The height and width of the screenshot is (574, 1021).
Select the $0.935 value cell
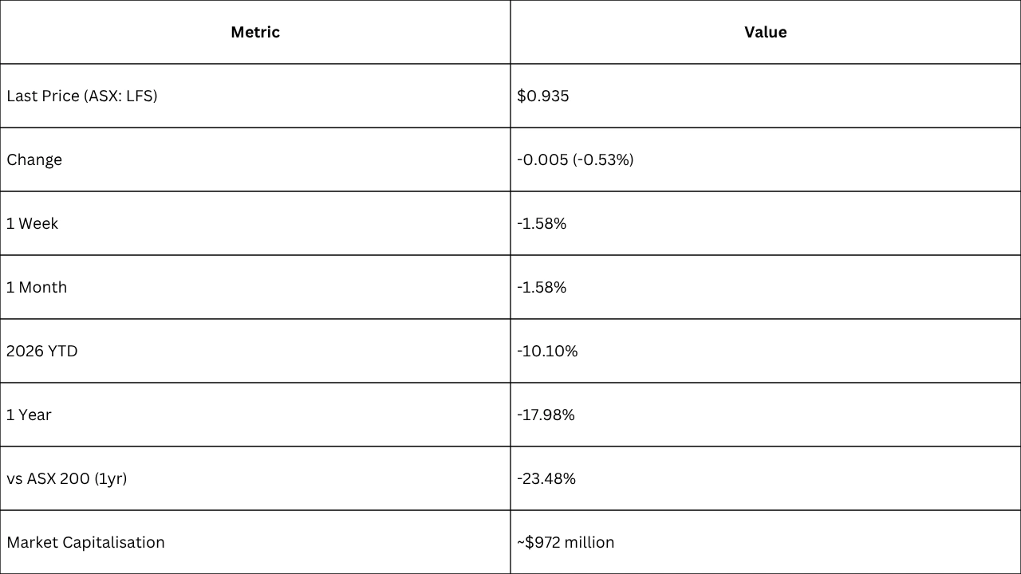tap(543, 96)
